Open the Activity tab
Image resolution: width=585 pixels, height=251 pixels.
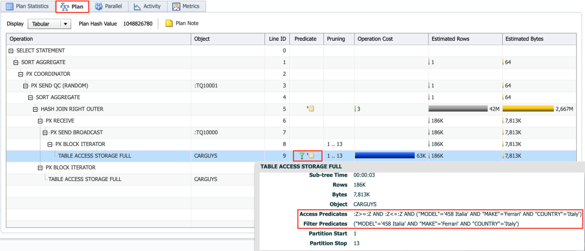pos(147,7)
